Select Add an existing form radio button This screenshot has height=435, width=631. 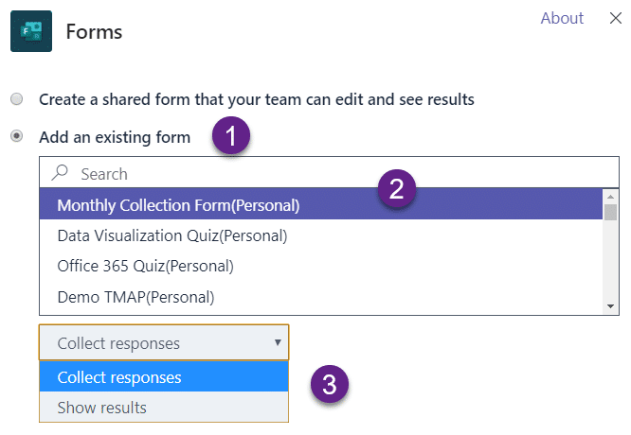pyautogui.click(x=17, y=137)
